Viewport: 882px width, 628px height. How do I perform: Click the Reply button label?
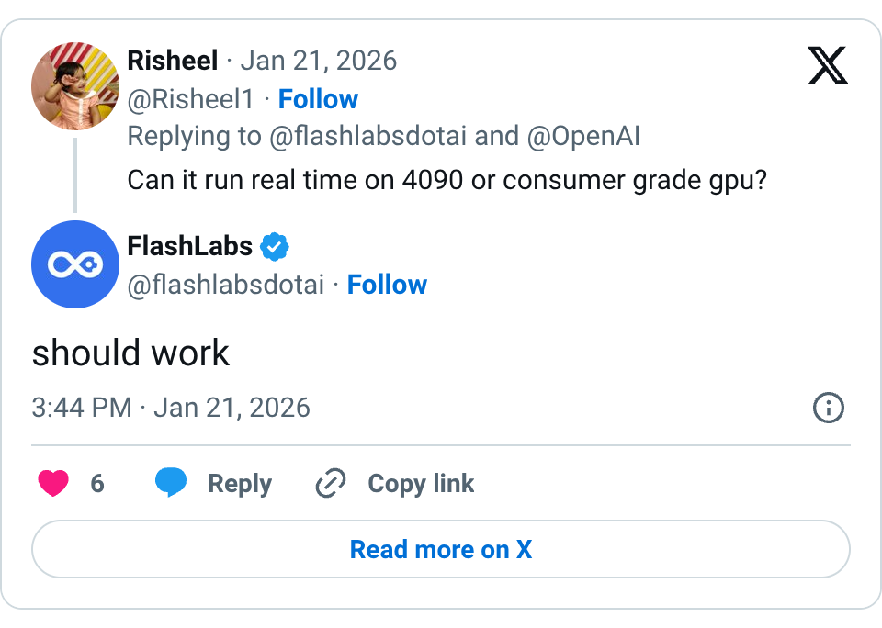(x=240, y=484)
